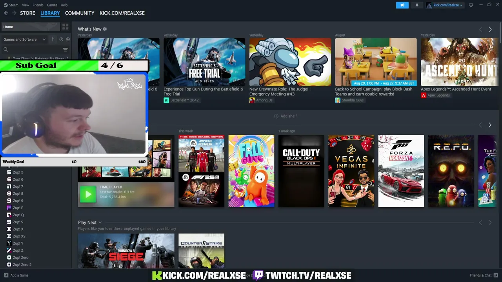Viewport: 502px width, 282px height.
Task: Open the KICK.COM/REALXSE profile tab
Action: (122, 13)
